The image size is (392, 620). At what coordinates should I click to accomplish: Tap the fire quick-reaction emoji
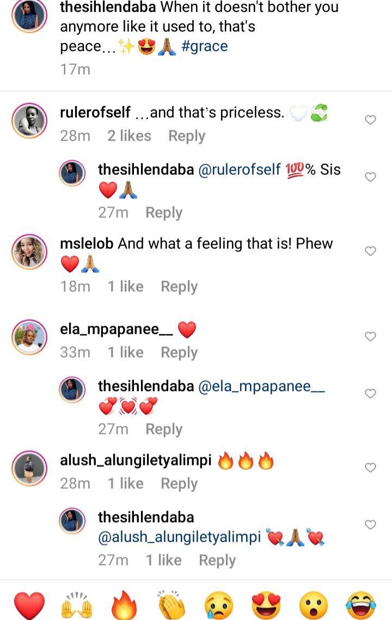pyautogui.click(x=124, y=605)
